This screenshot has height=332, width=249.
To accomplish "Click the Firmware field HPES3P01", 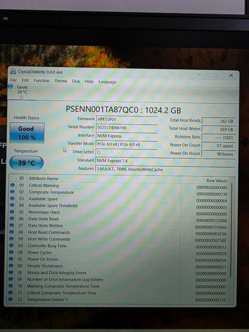I will coord(126,120).
